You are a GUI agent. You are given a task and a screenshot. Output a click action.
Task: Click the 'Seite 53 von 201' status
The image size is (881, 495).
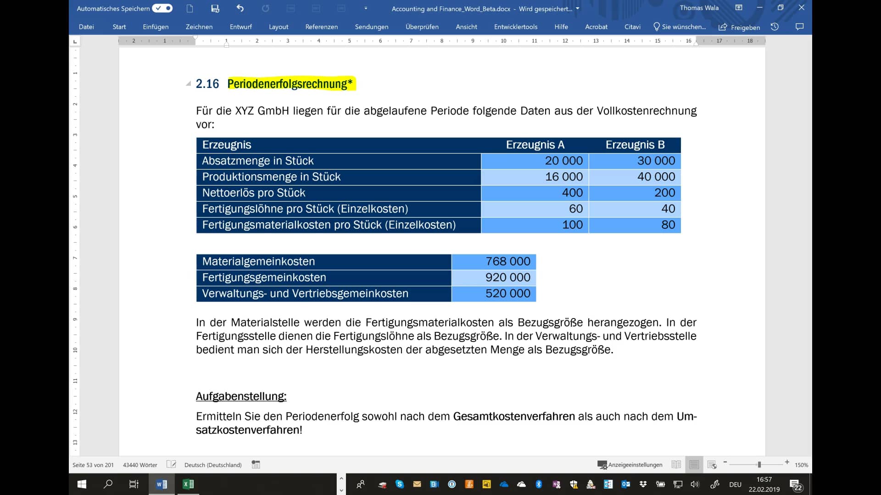point(93,465)
